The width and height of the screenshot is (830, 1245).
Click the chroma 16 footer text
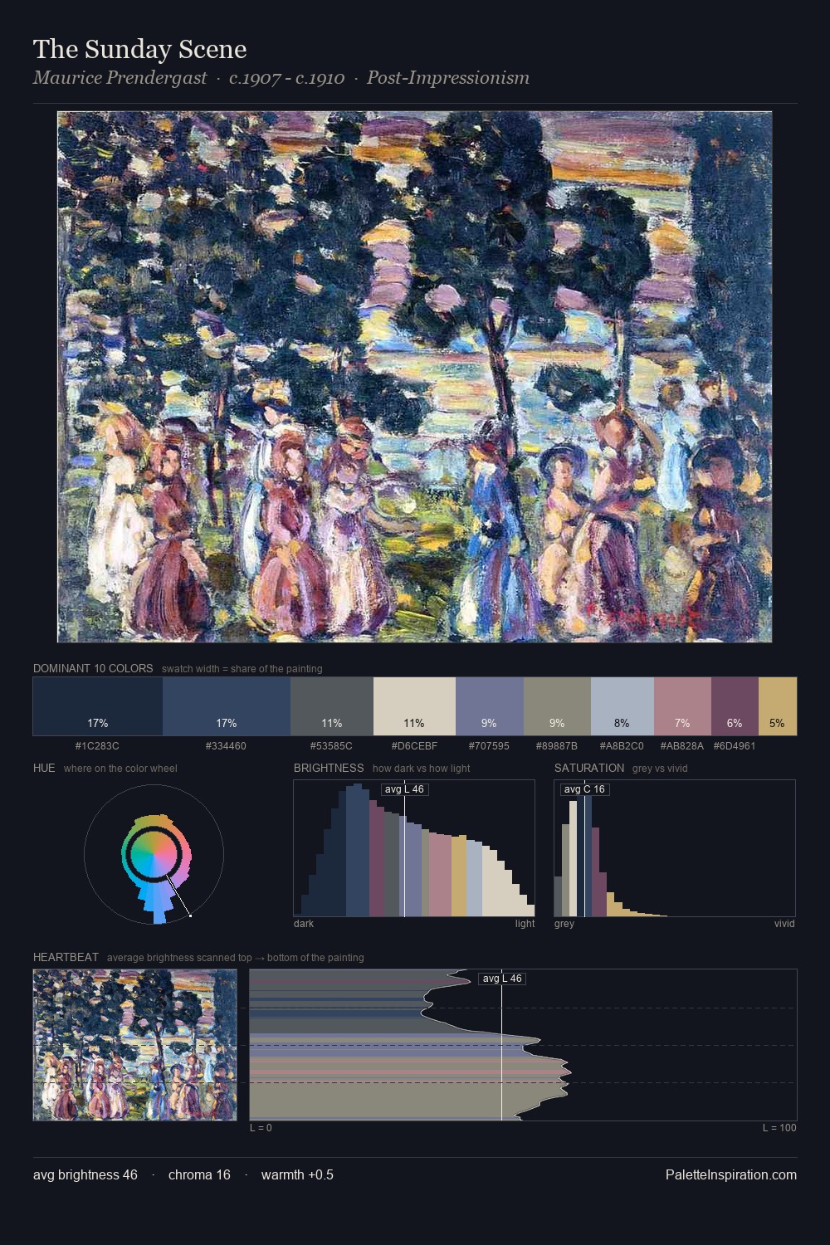tap(199, 1174)
